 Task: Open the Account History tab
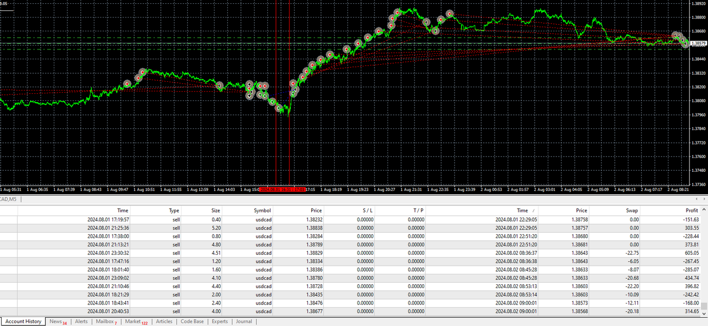(23, 322)
